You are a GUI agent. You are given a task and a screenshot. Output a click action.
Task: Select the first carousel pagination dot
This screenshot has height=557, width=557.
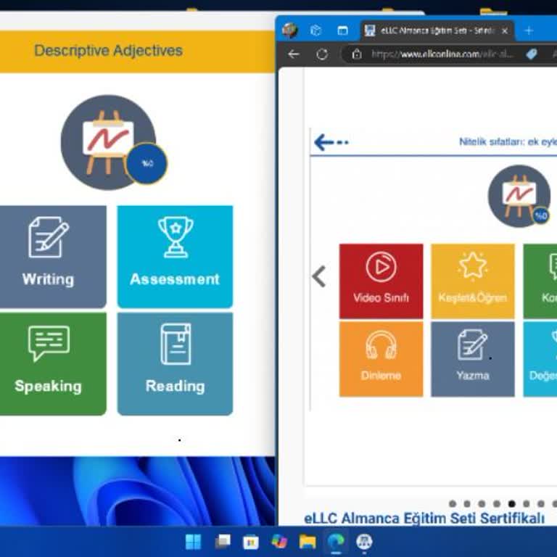[453, 503]
